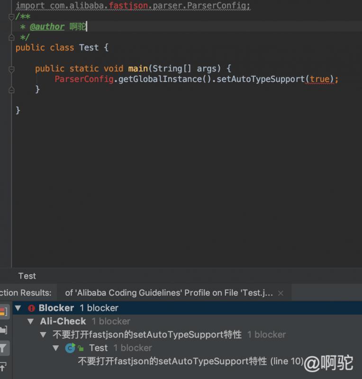Click the 'ction Results:' panel label

26,293
